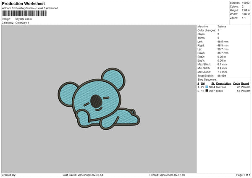Click the koala's black nose in the design

click(x=97, y=100)
